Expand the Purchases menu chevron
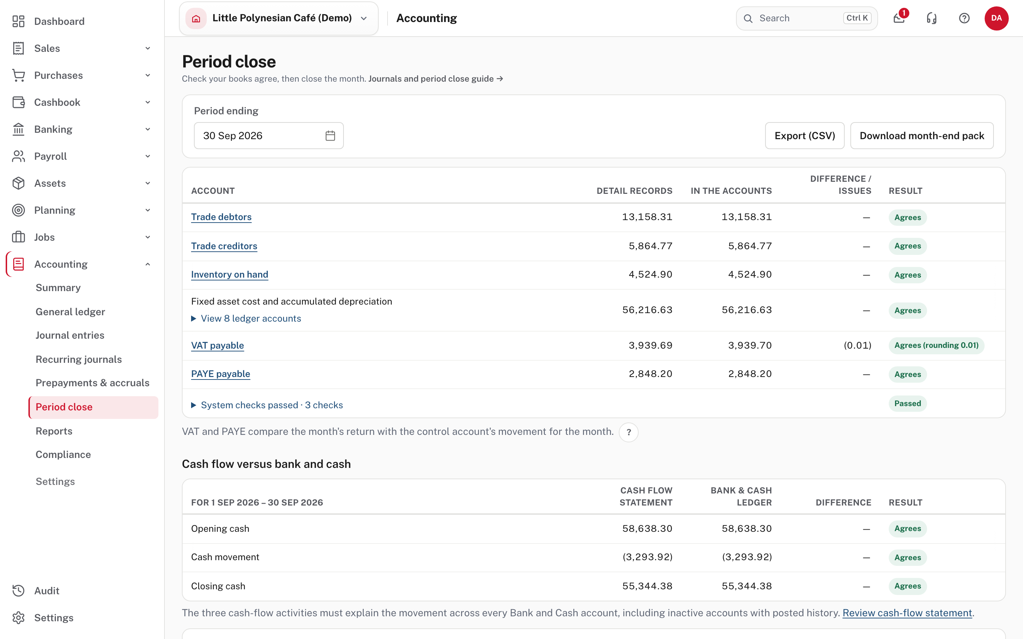 point(147,75)
